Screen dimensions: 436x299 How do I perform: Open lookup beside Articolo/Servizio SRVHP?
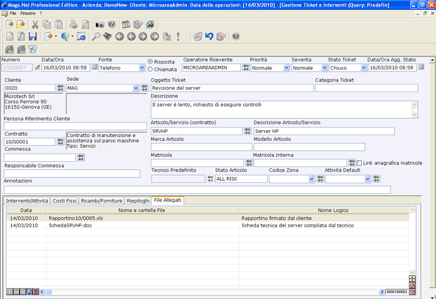tap(247, 131)
